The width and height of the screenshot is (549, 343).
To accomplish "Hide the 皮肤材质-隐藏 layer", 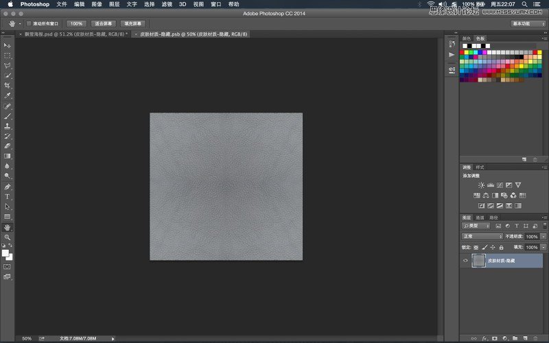I will click(466, 261).
